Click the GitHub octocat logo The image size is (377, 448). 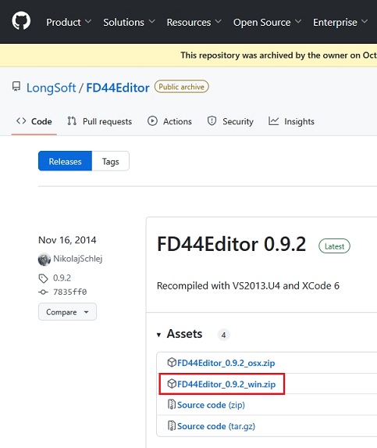coord(21,21)
